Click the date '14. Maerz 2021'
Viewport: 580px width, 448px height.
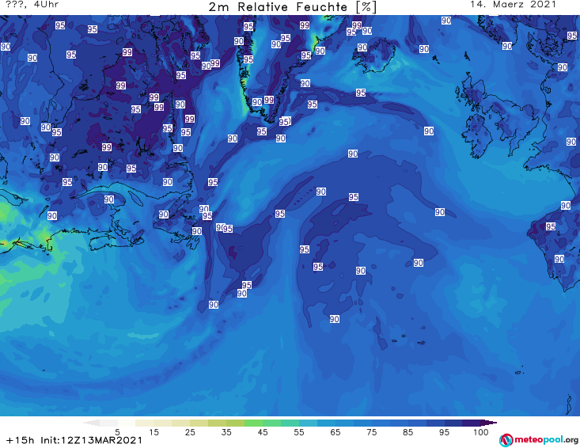click(x=513, y=5)
